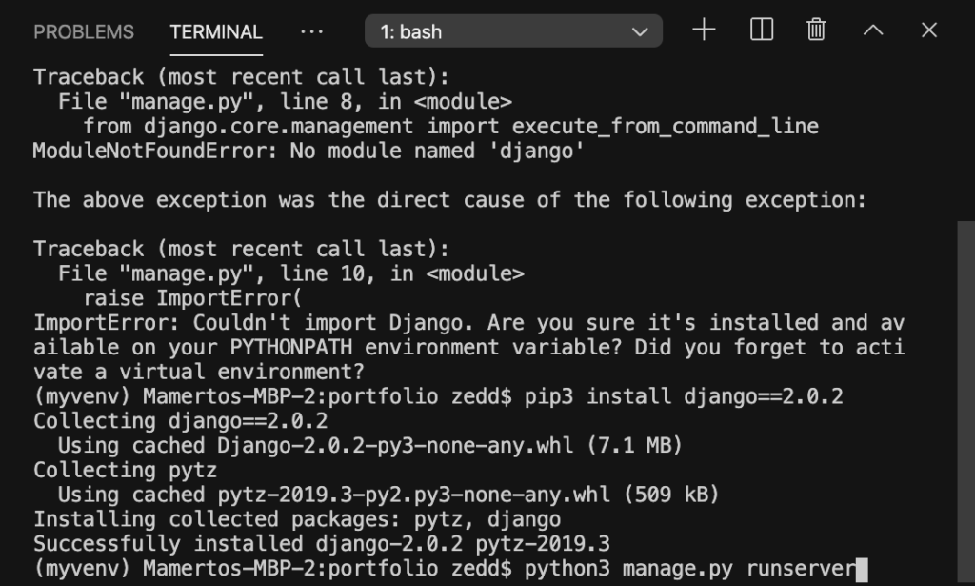Click the 'pip3 install django==2.0.2' command
975x586 pixels.
(684, 397)
